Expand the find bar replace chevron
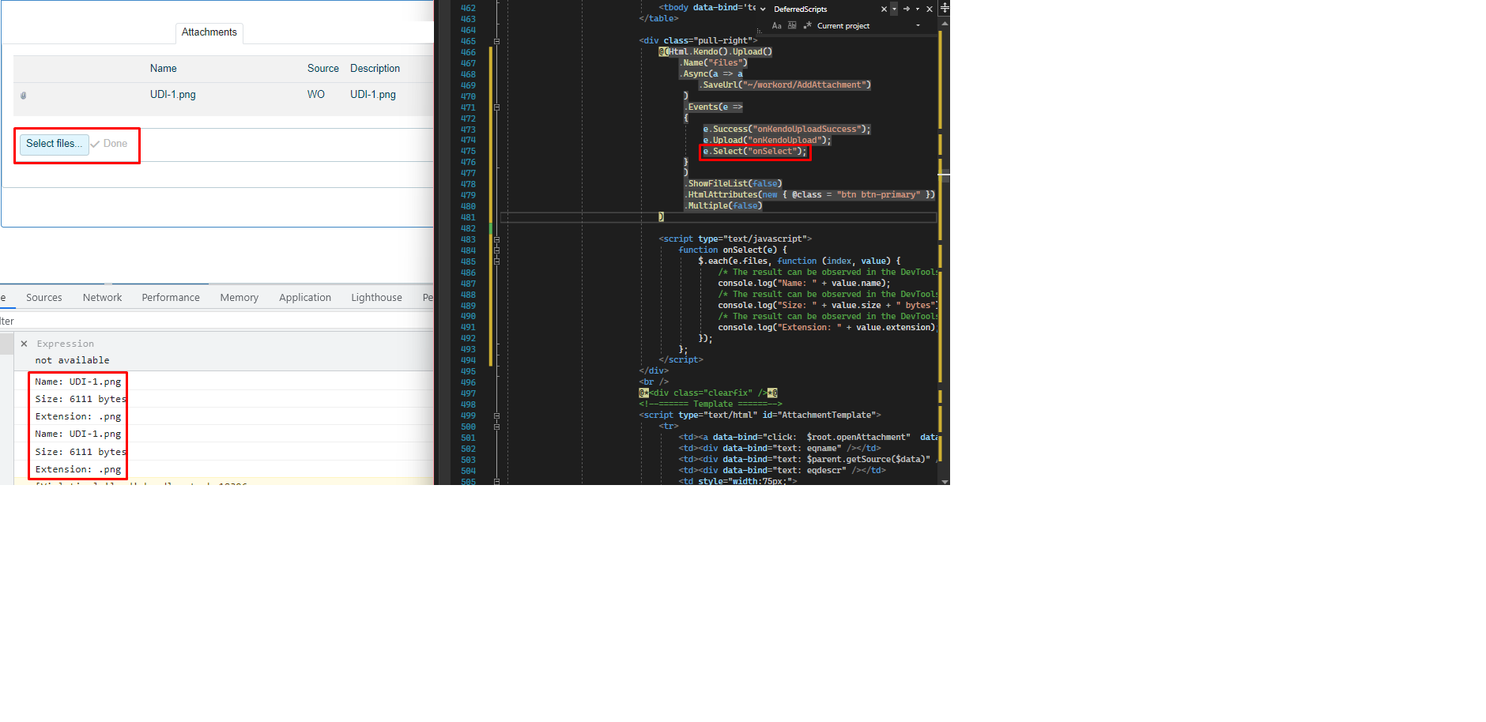Screen dimensions: 1486x722 pos(763,9)
